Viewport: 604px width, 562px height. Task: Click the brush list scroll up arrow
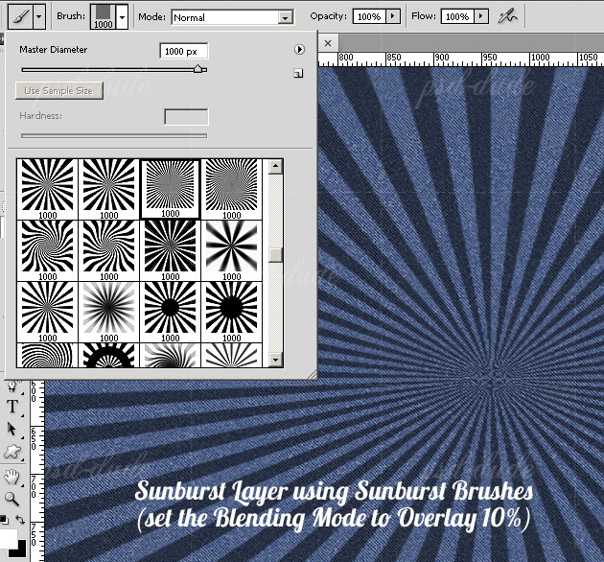tap(275, 167)
